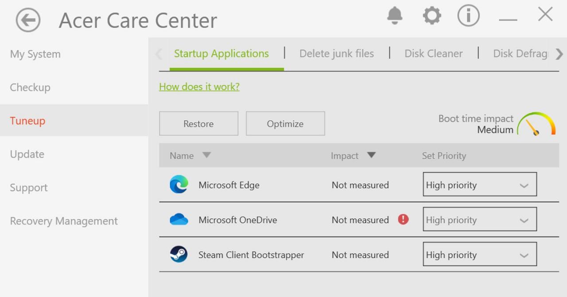567x297 pixels.
Task: Open Microsoft OneDrive priority dropdown
Action: (x=480, y=219)
